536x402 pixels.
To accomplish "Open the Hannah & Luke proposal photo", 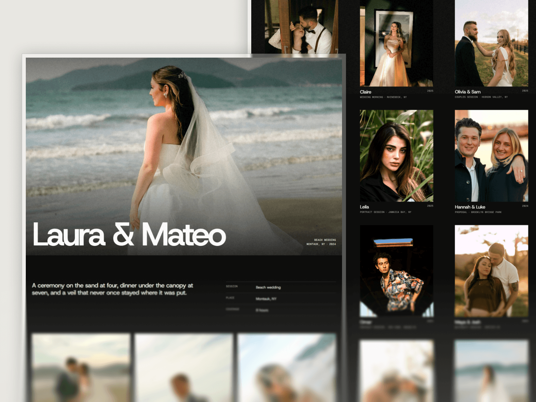I will [x=491, y=156].
